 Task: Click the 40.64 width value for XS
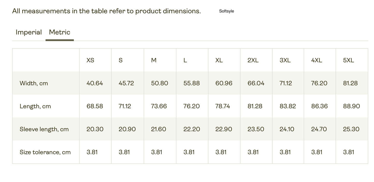(x=95, y=83)
